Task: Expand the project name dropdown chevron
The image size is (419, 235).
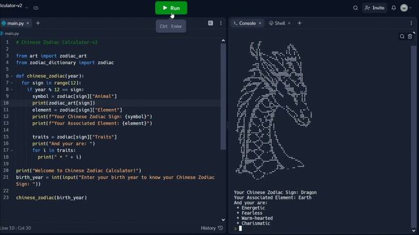Action: (27, 8)
